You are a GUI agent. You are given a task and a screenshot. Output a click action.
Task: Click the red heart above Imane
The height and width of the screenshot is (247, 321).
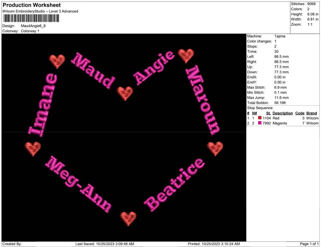(x=57, y=61)
